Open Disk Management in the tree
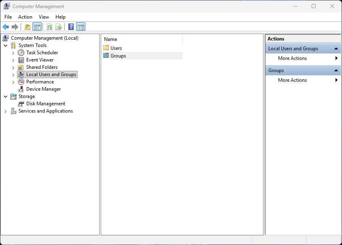342x245 pixels. tap(45, 104)
